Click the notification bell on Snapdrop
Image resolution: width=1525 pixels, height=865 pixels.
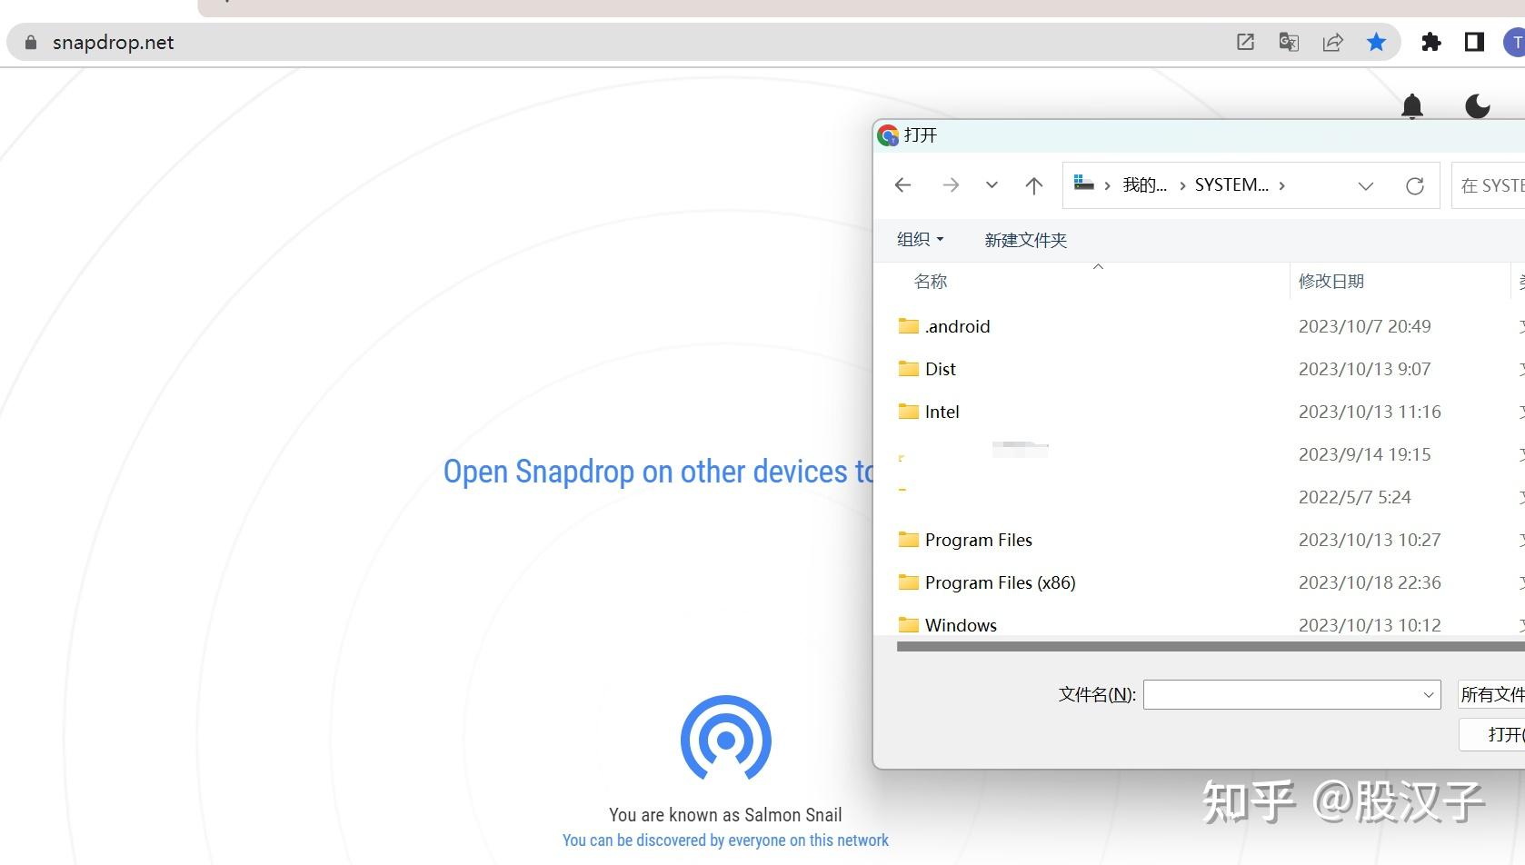tap(1412, 106)
